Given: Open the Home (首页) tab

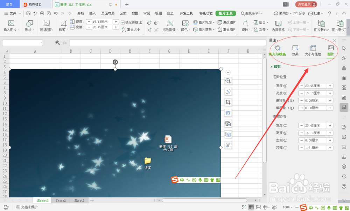Looking at the screenshot, I should (x=9, y=5).
